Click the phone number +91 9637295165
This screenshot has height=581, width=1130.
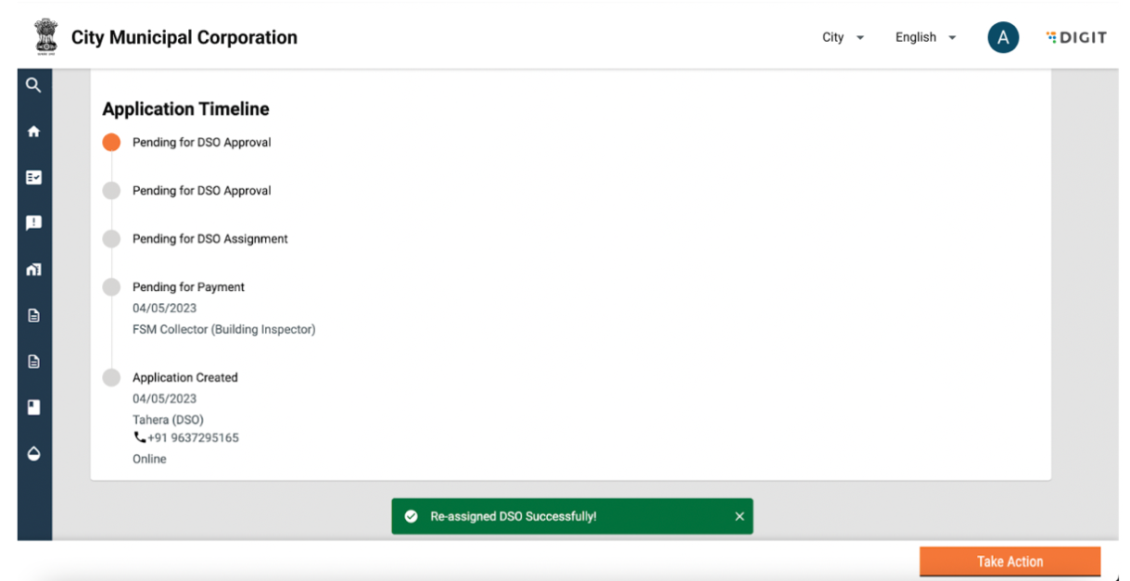(x=193, y=437)
